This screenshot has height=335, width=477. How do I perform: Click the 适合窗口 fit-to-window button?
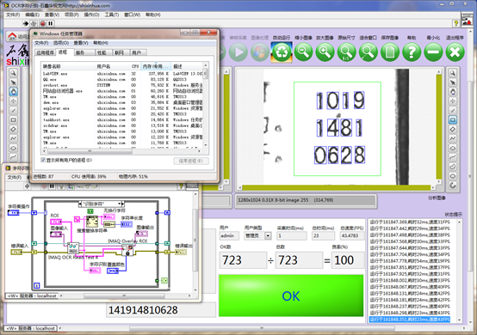point(369,52)
